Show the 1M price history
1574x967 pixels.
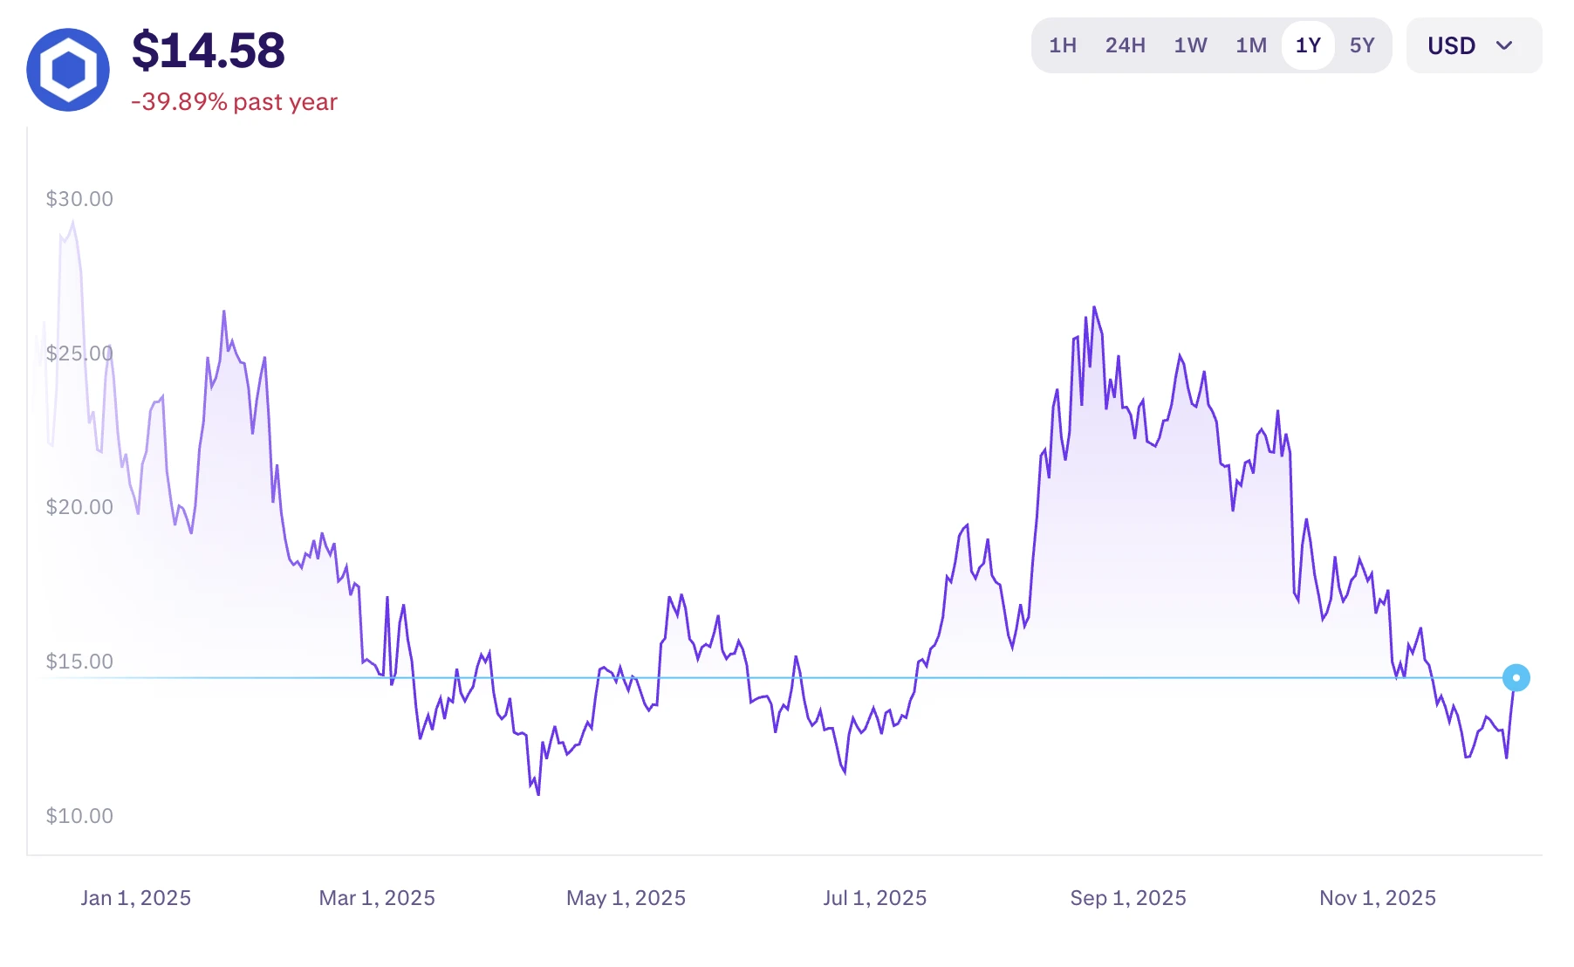pyautogui.click(x=1251, y=45)
